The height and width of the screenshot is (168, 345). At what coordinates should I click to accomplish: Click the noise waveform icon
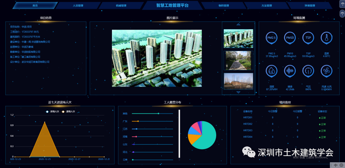(290, 71)
